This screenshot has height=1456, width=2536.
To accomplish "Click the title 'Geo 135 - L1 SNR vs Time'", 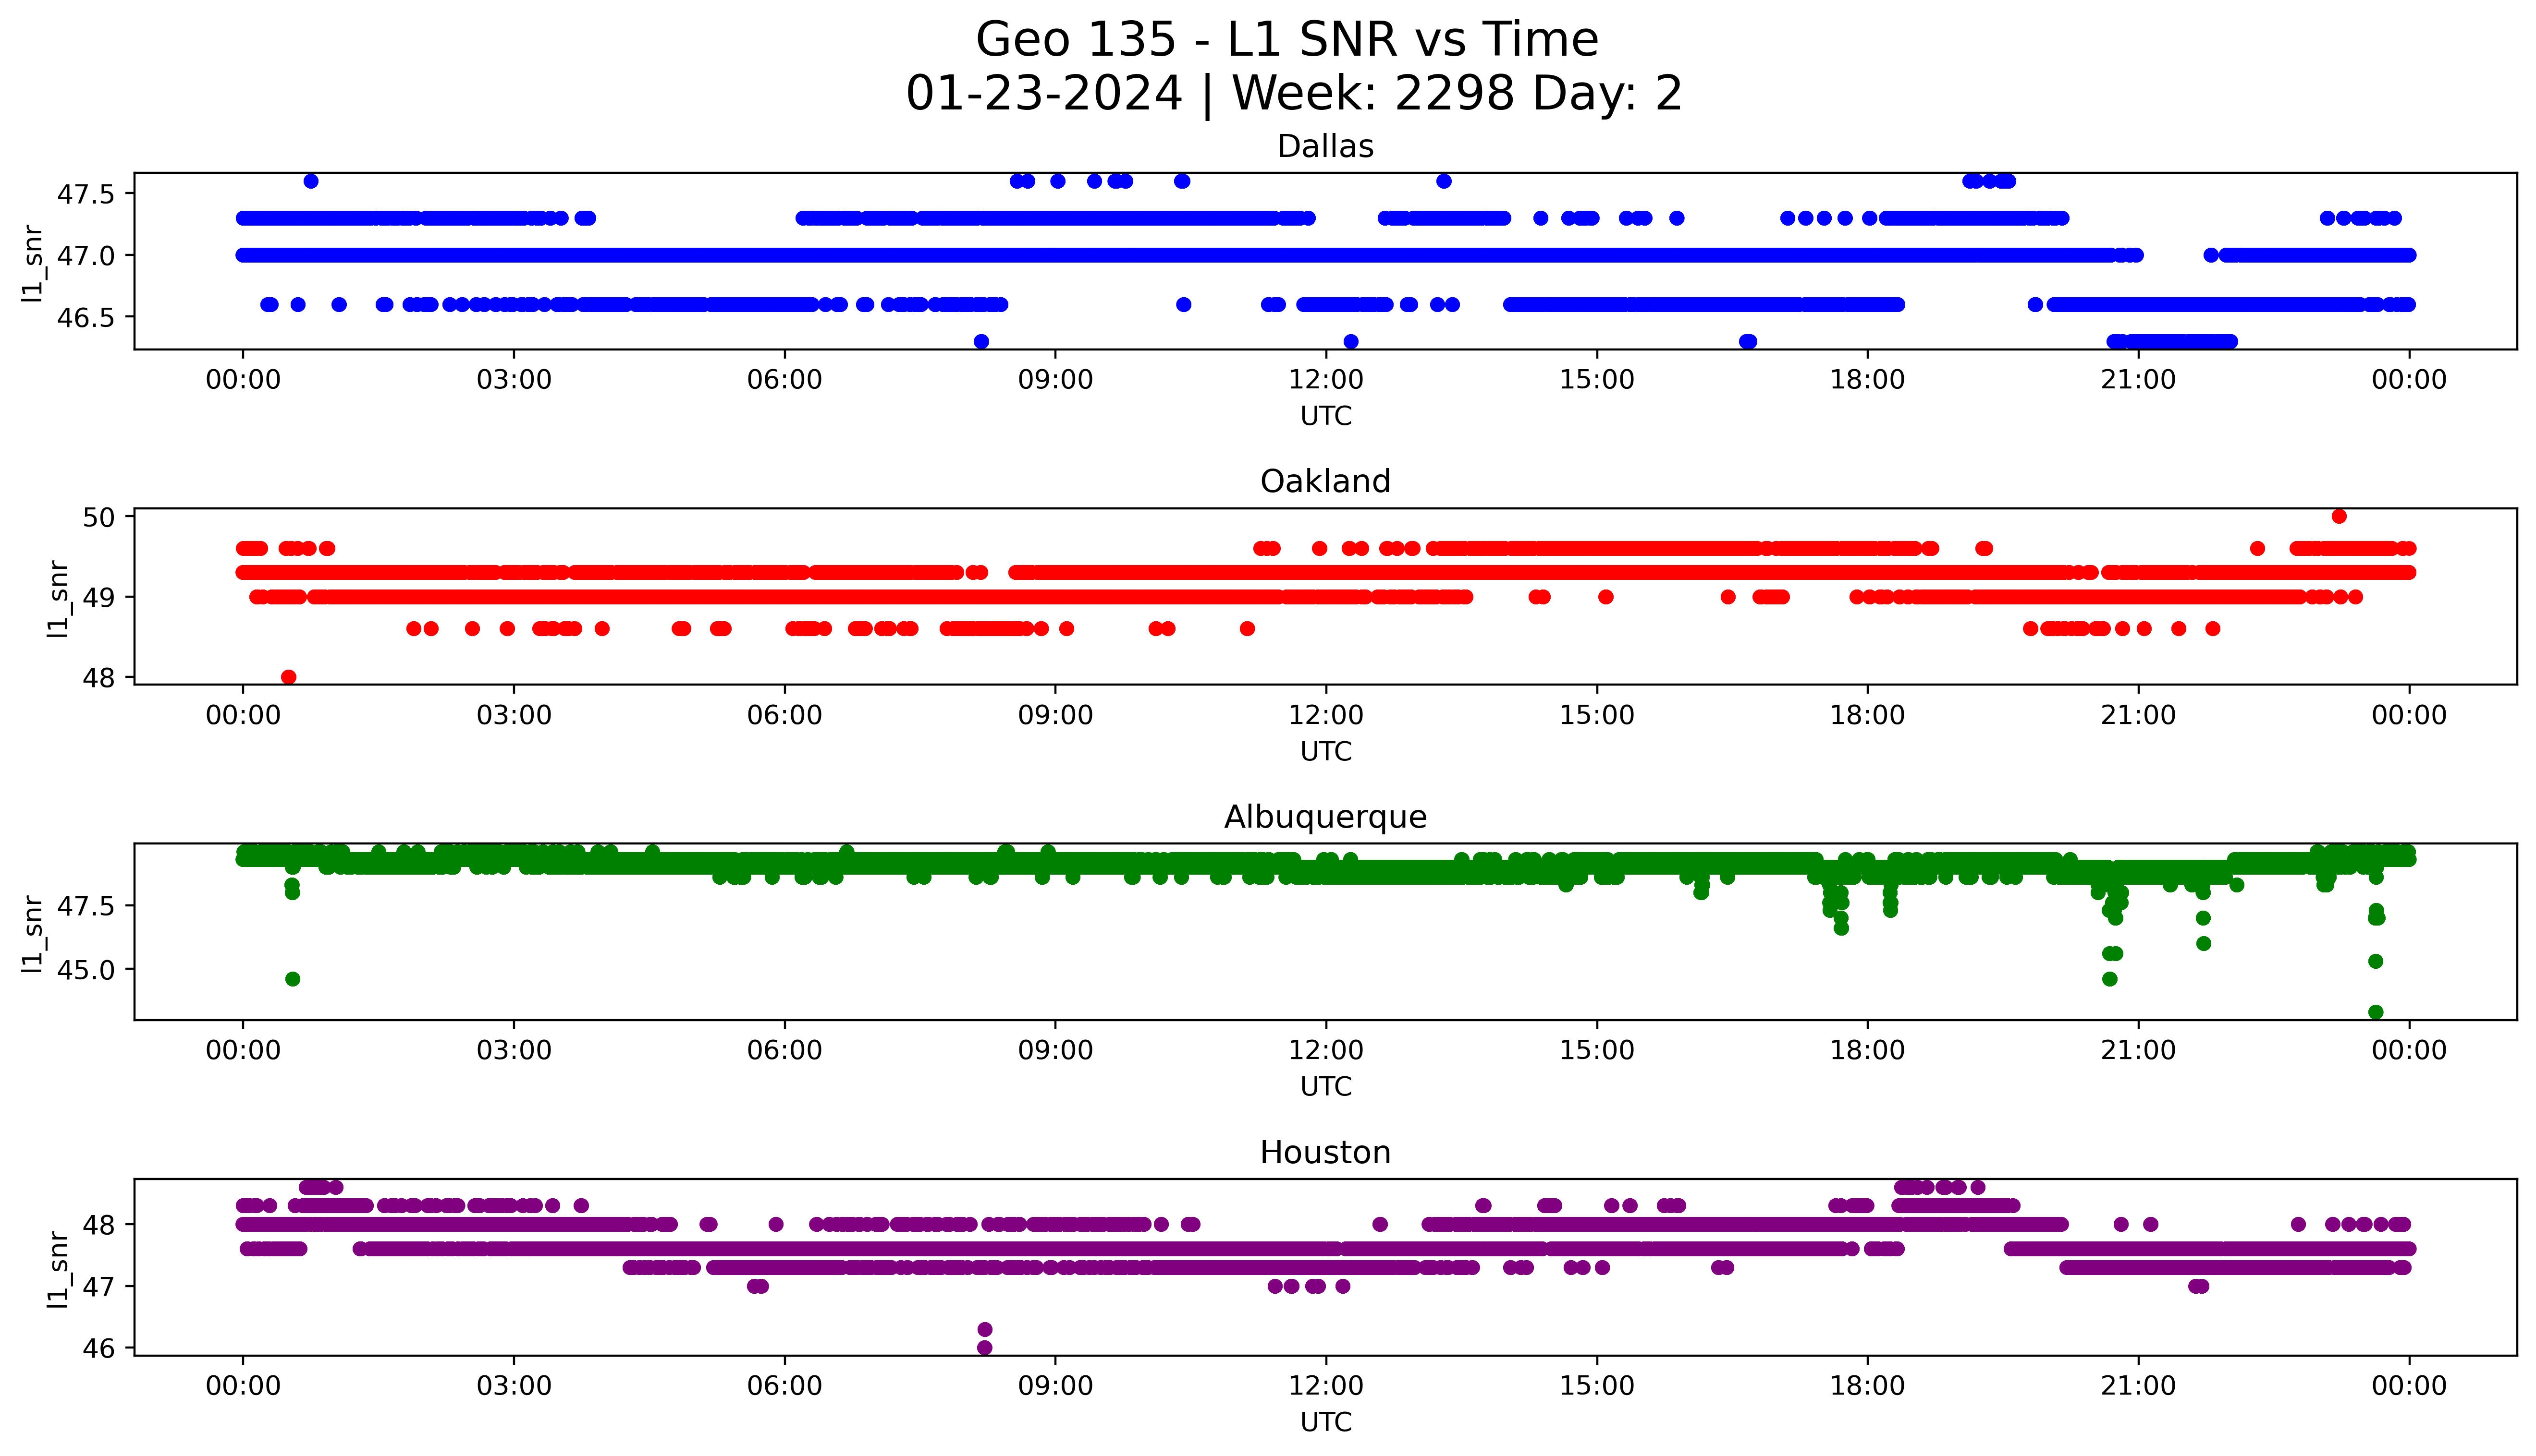I will point(1286,40).
